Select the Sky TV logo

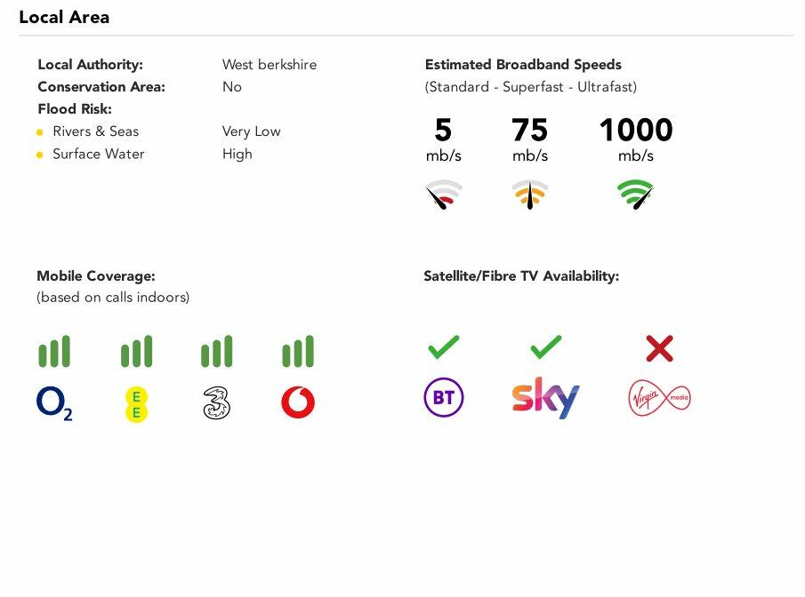[x=545, y=398]
